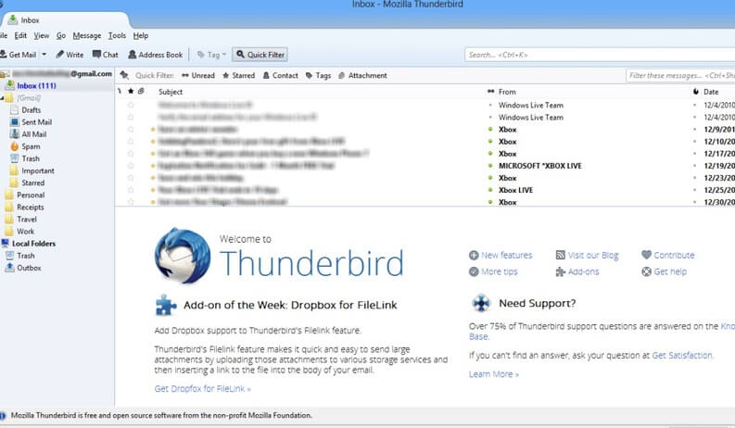
Task: Open the All Mail folder
Action: (x=33, y=134)
